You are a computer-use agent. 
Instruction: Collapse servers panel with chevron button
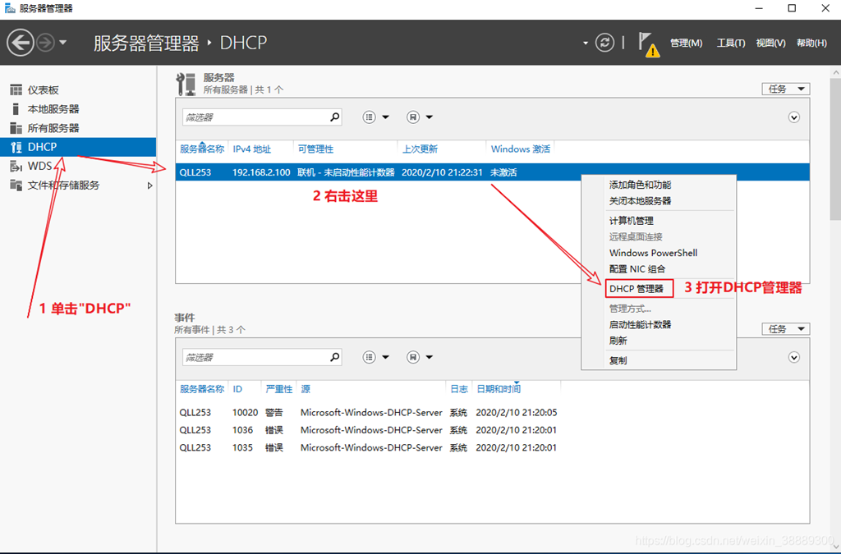click(x=793, y=117)
